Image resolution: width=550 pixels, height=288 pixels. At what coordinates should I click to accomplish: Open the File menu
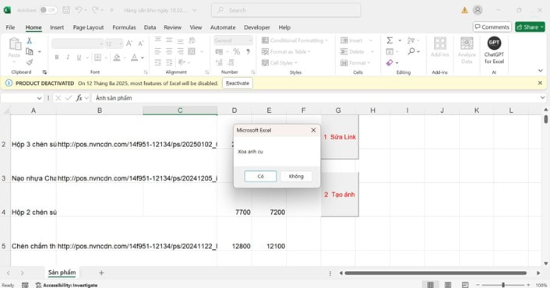(x=10, y=27)
